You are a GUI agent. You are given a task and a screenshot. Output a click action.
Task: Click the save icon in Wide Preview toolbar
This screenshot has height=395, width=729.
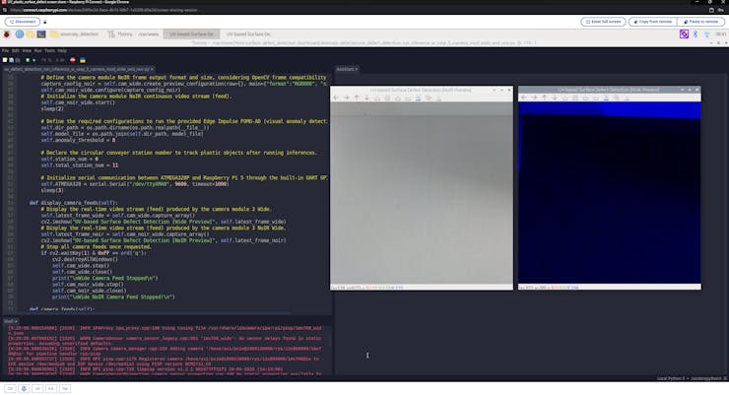[606, 98]
